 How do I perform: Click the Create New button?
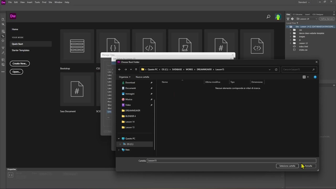(x=20, y=64)
